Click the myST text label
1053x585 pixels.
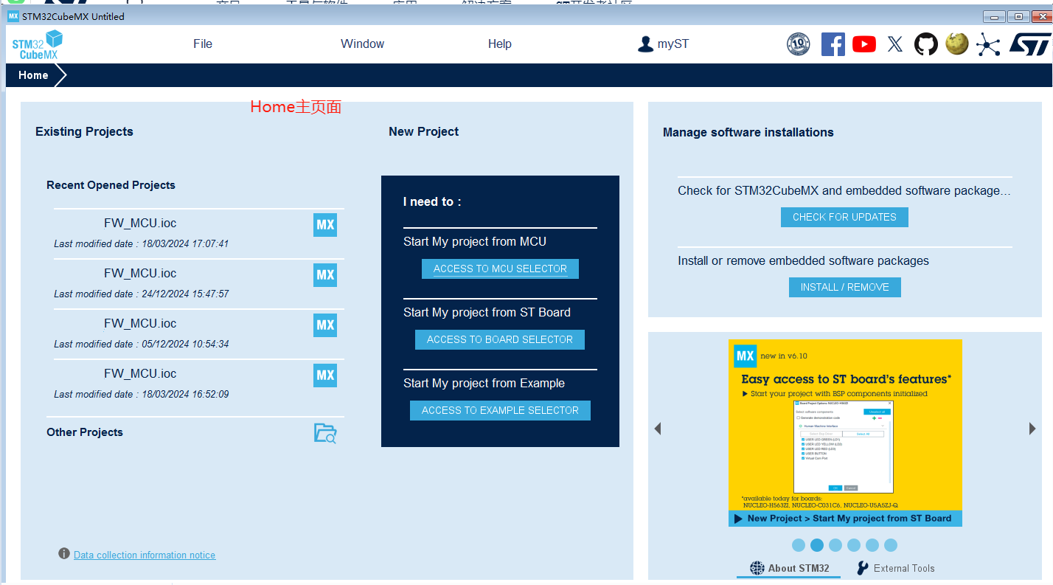pos(673,44)
